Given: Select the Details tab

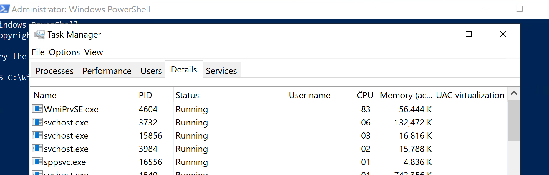Looking at the screenshot, I should [184, 69].
